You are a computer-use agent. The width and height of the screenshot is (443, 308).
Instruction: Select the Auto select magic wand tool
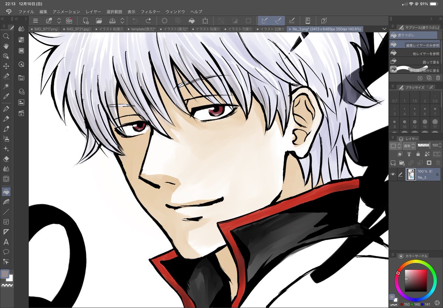[x=6, y=86]
